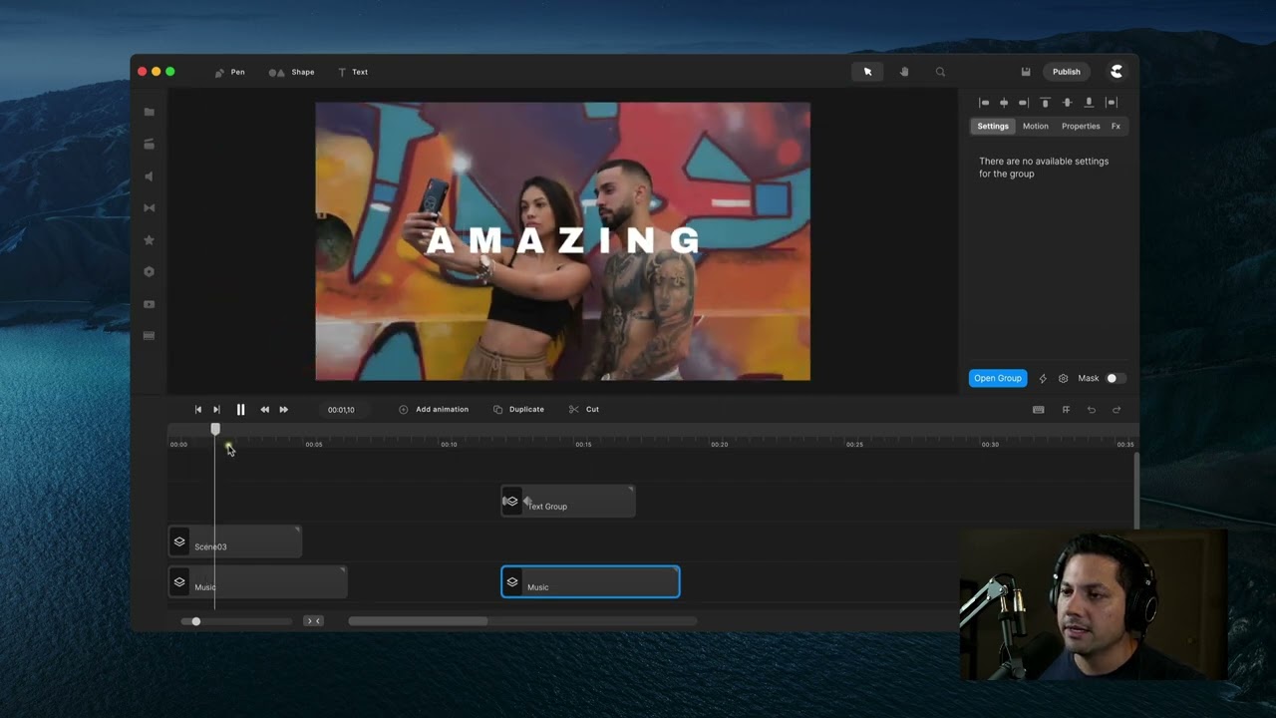Switch to the Fx tab
The width and height of the screenshot is (1276, 718).
pos(1116,127)
